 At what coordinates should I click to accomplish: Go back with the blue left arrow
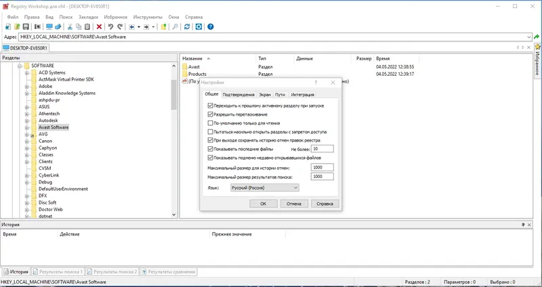(131, 26)
